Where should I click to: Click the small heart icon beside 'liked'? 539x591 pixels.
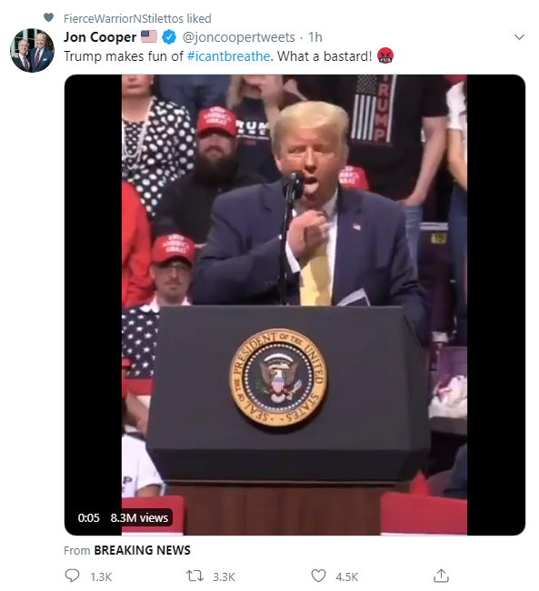pyautogui.click(x=48, y=17)
